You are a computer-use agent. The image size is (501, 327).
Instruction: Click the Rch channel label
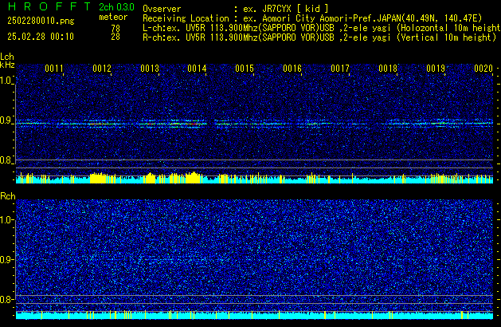[x=8, y=196]
